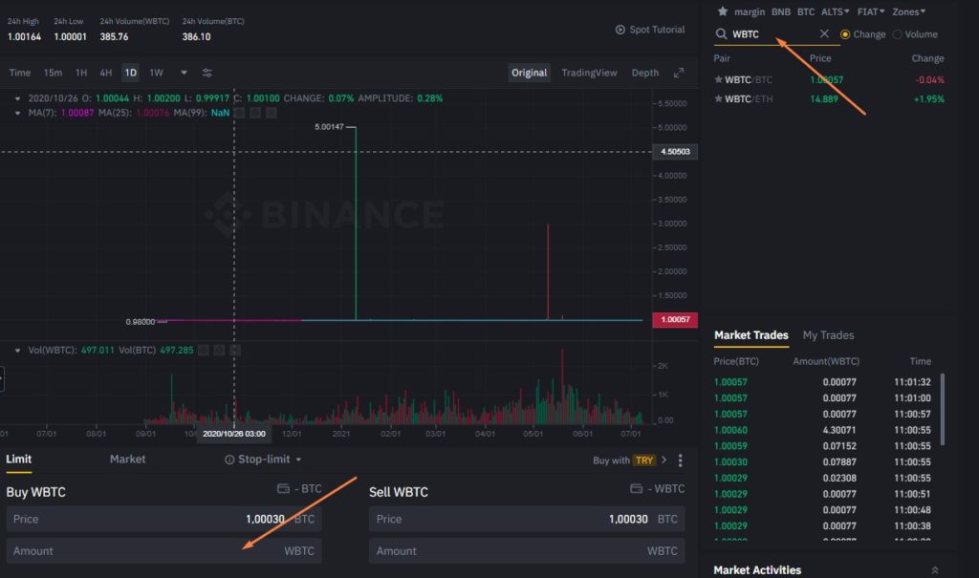Click Buy with TRY link

click(x=629, y=460)
